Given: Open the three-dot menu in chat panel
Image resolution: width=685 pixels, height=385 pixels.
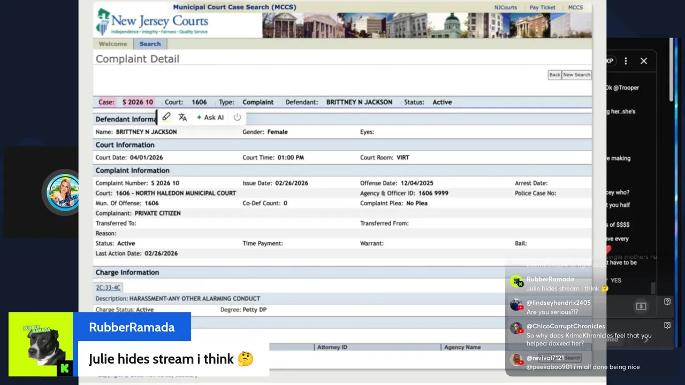Looking at the screenshot, I should (x=626, y=61).
